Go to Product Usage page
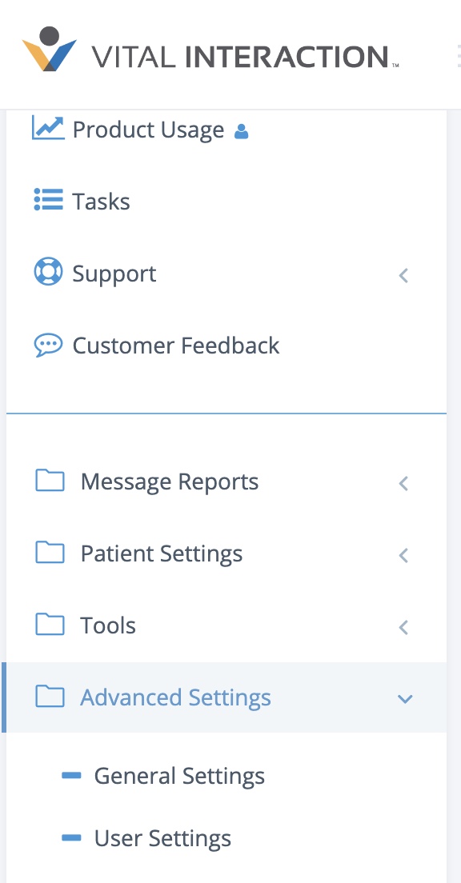Viewport: 461px width, 883px height. [147, 129]
